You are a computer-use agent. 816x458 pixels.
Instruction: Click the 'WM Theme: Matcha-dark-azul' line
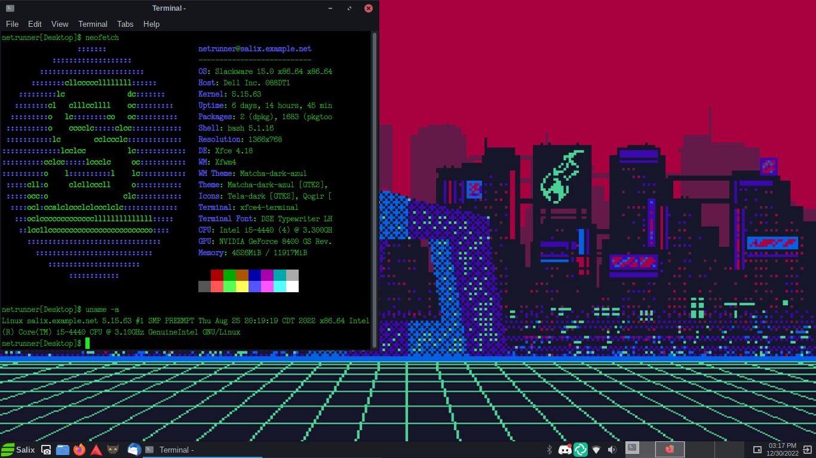[x=253, y=174]
